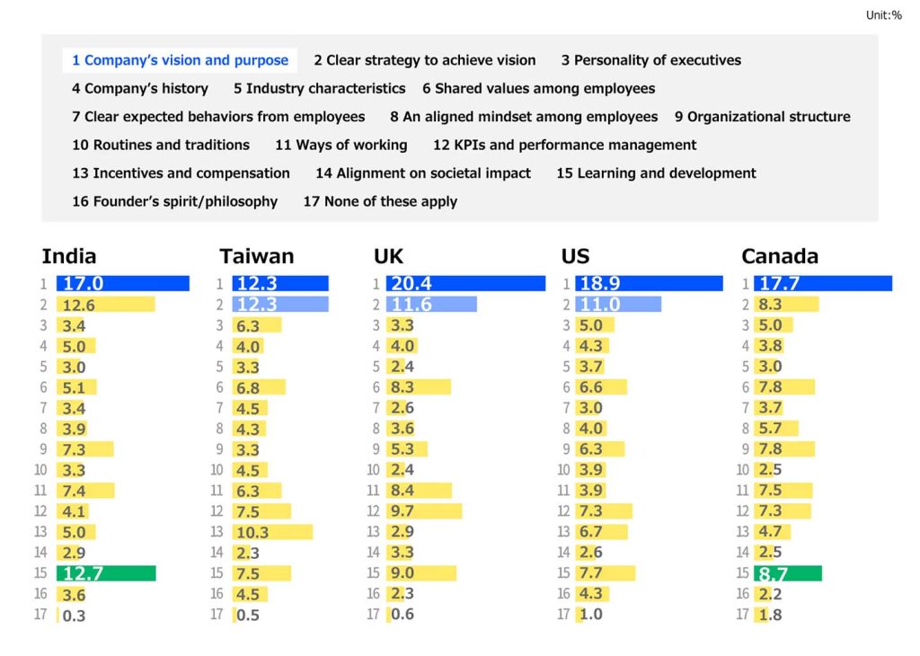Image resolution: width=920 pixels, height=656 pixels.
Task: Click the UK's blue 20.4 bar
Action: (x=465, y=284)
